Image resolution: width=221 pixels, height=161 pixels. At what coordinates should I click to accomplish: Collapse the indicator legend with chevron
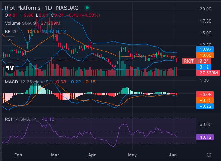point(10,40)
